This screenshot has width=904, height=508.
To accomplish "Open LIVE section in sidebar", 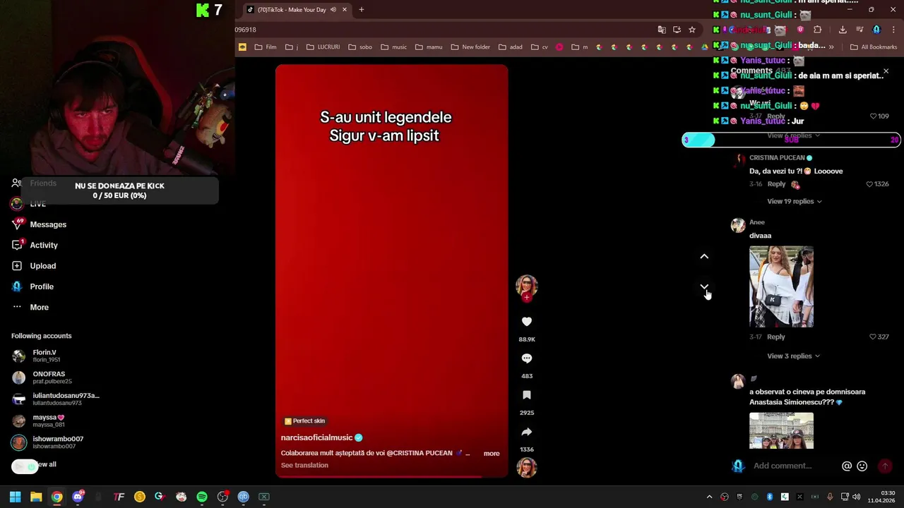I will [x=38, y=204].
